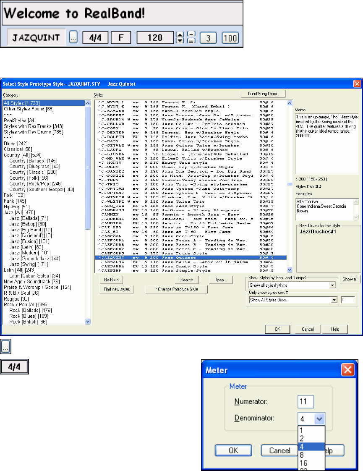The image size is (363, 471).
Task: Select the RealStyles [34] category
Action: (x=20, y=120)
